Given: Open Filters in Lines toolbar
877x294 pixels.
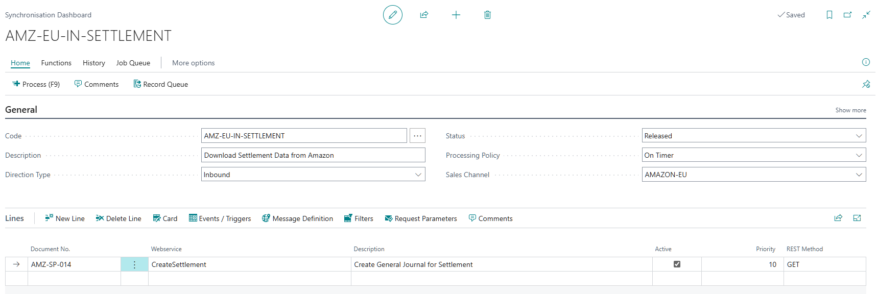Looking at the screenshot, I should [x=359, y=218].
